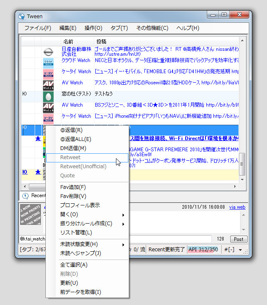The height and width of the screenshot is (305, 267).
Task: Click the API 312/350 status indicator
Action: point(203,250)
